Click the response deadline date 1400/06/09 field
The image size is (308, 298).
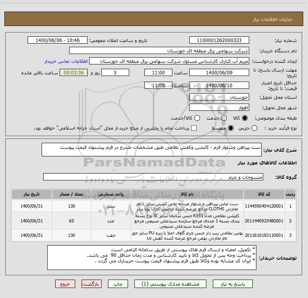[219, 72]
